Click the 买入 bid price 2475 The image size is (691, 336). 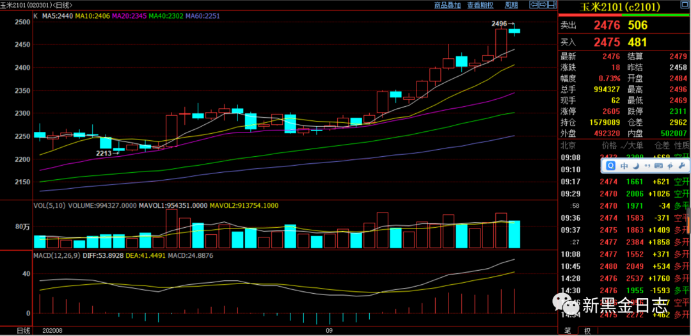(x=607, y=42)
